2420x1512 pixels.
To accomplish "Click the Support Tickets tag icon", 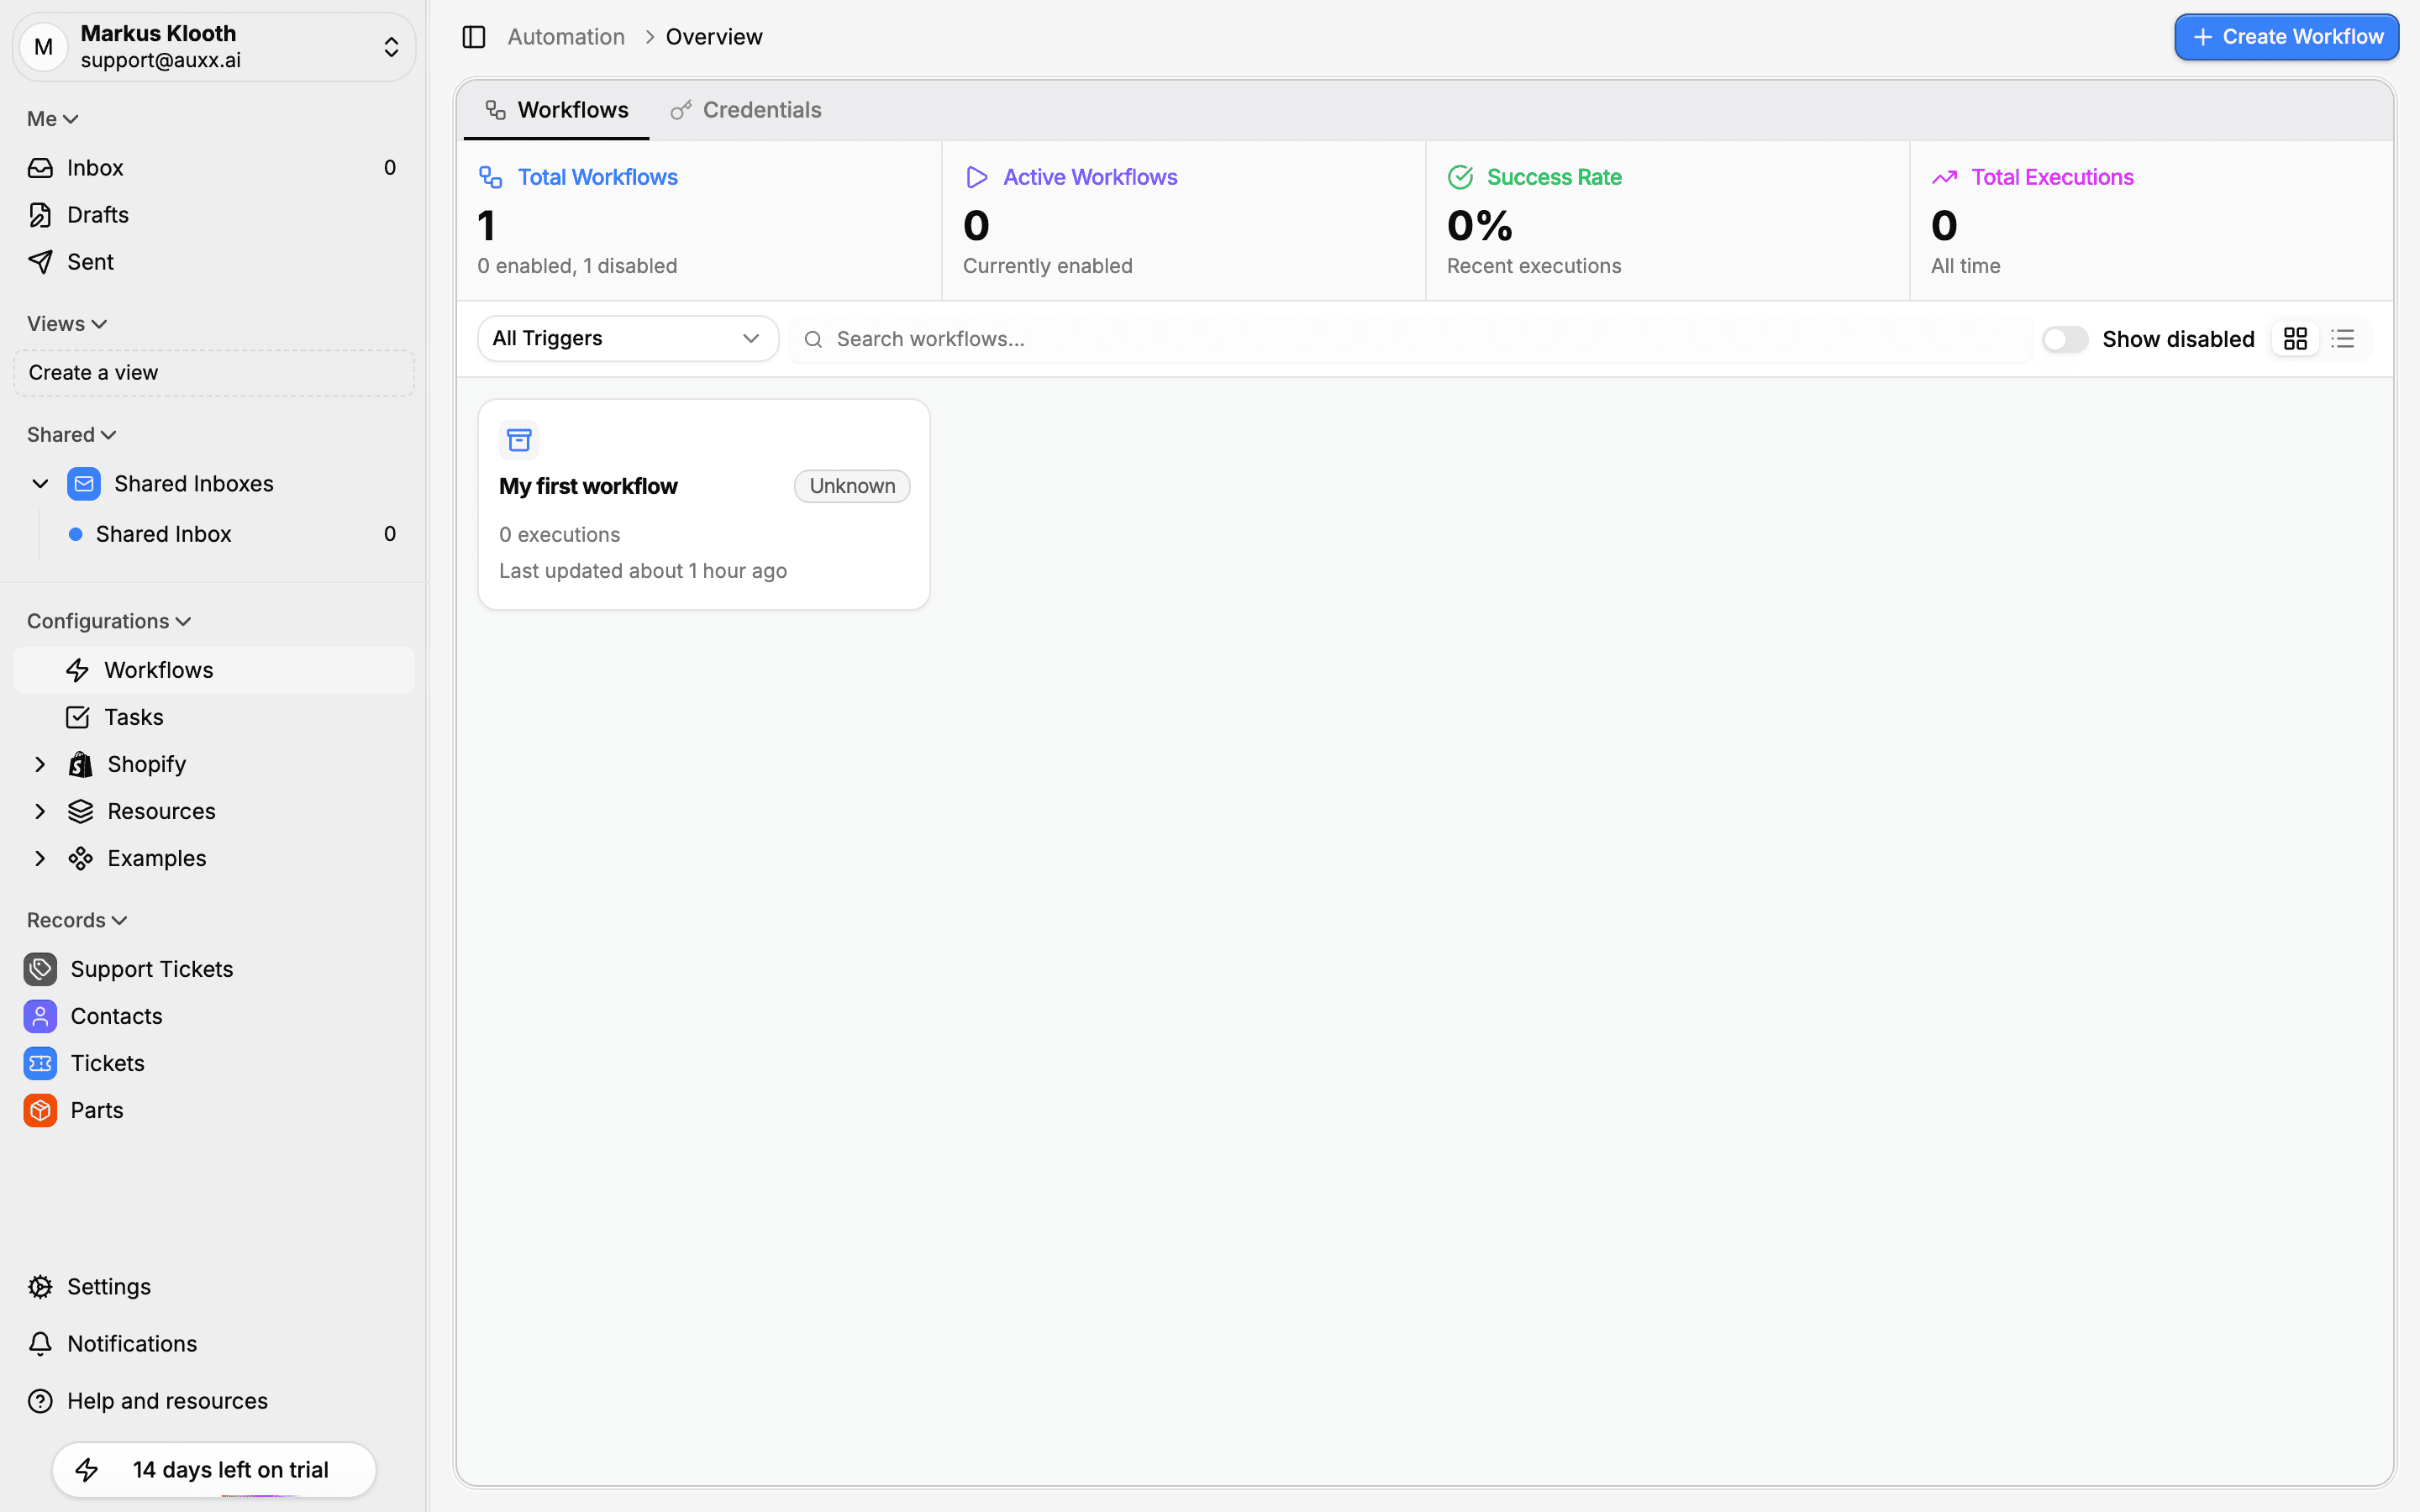I will coord(40,969).
